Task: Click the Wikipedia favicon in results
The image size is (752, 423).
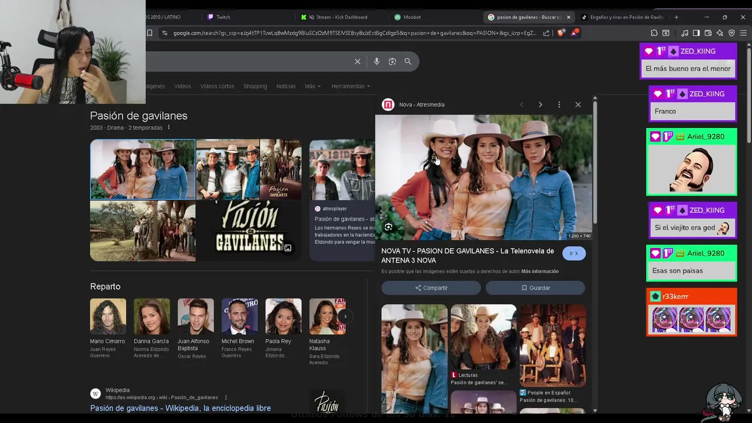Action: 95,394
